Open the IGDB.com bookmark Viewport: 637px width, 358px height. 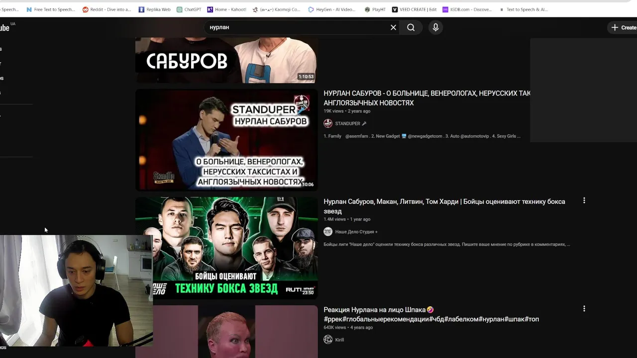click(x=467, y=9)
